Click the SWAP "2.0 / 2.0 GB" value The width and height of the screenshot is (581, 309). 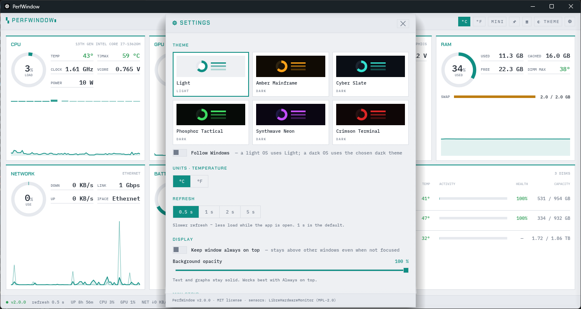(555, 97)
